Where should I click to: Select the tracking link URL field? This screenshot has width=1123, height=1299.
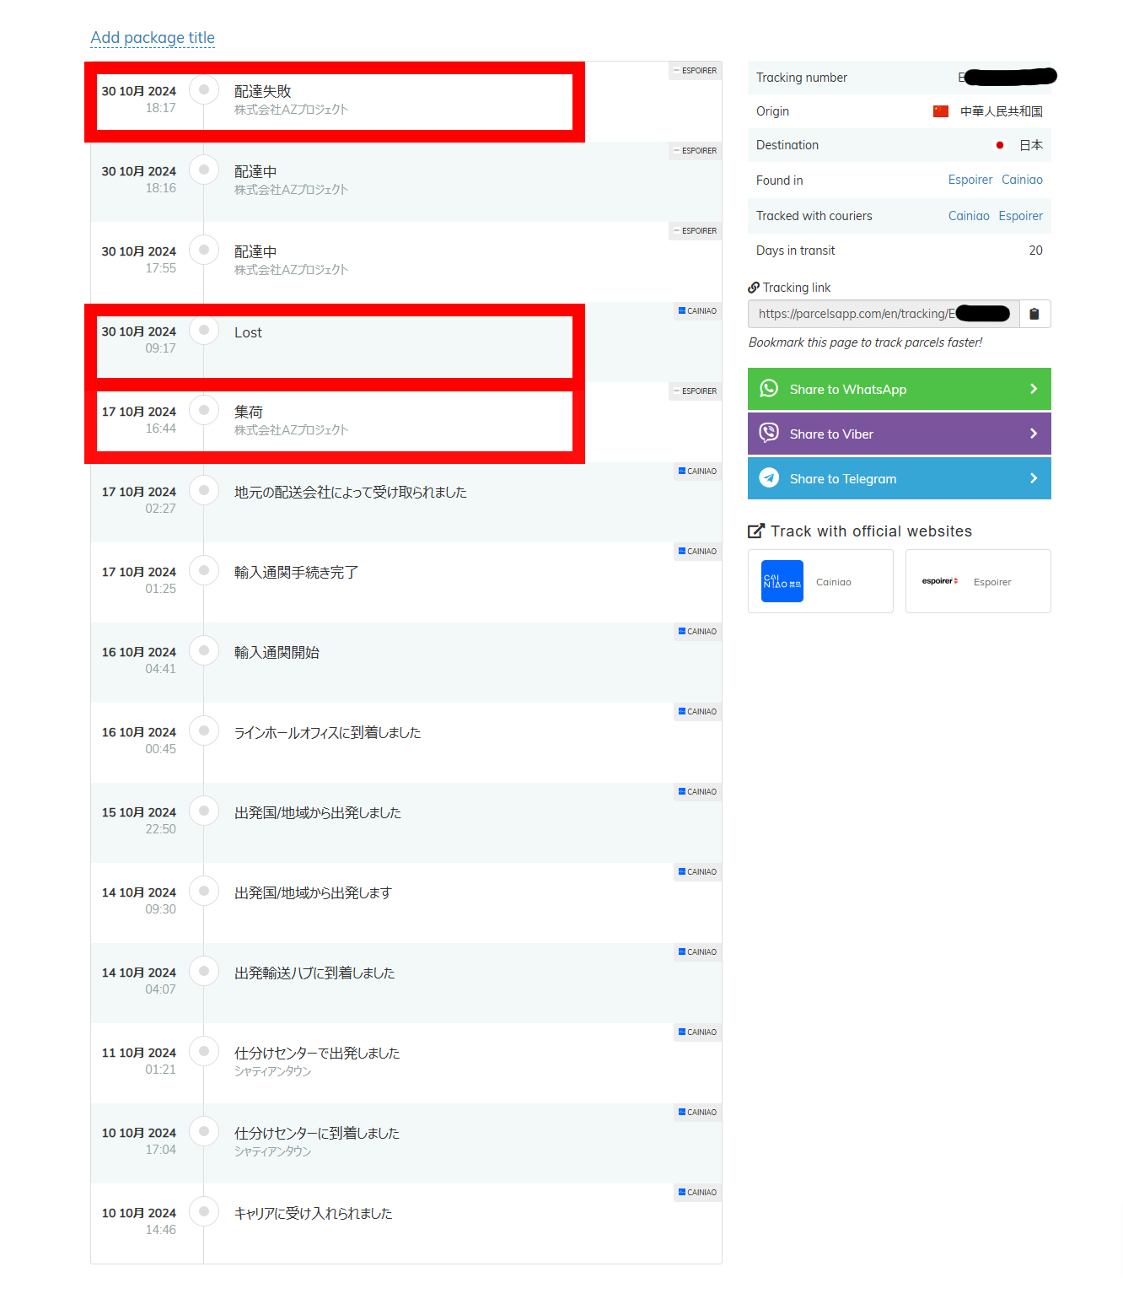[x=883, y=314]
